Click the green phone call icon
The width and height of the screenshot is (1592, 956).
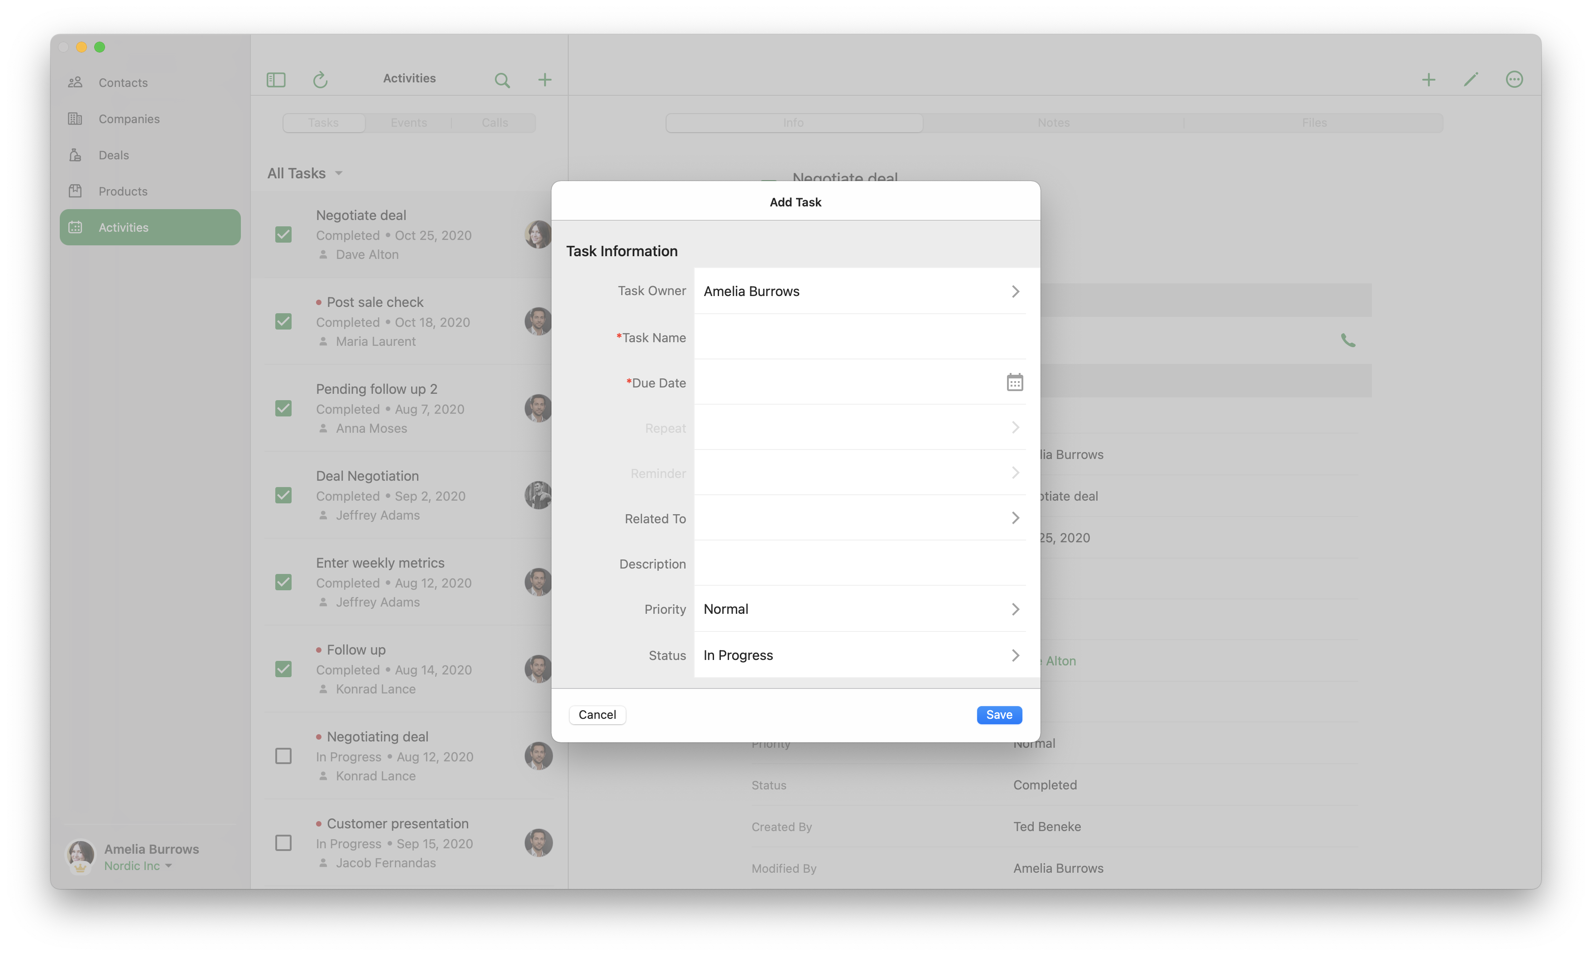[1348, 340]
